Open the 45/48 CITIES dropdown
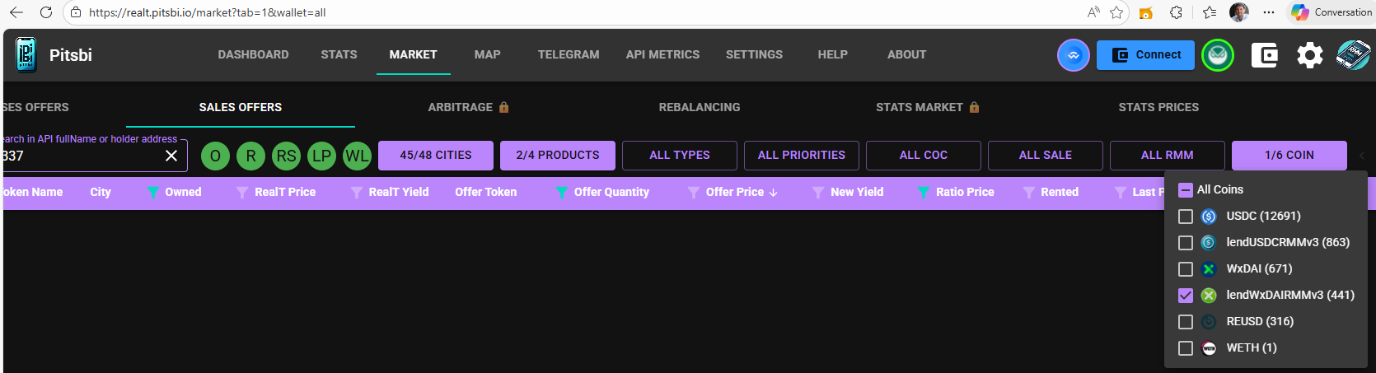 point(435,155)
